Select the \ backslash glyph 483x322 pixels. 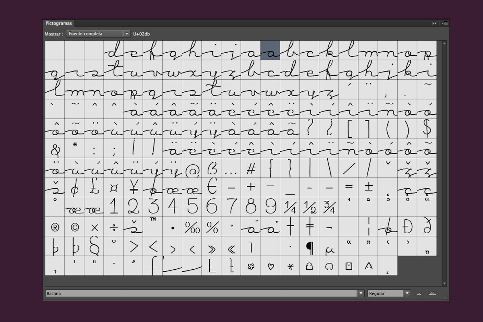[329, 168]
